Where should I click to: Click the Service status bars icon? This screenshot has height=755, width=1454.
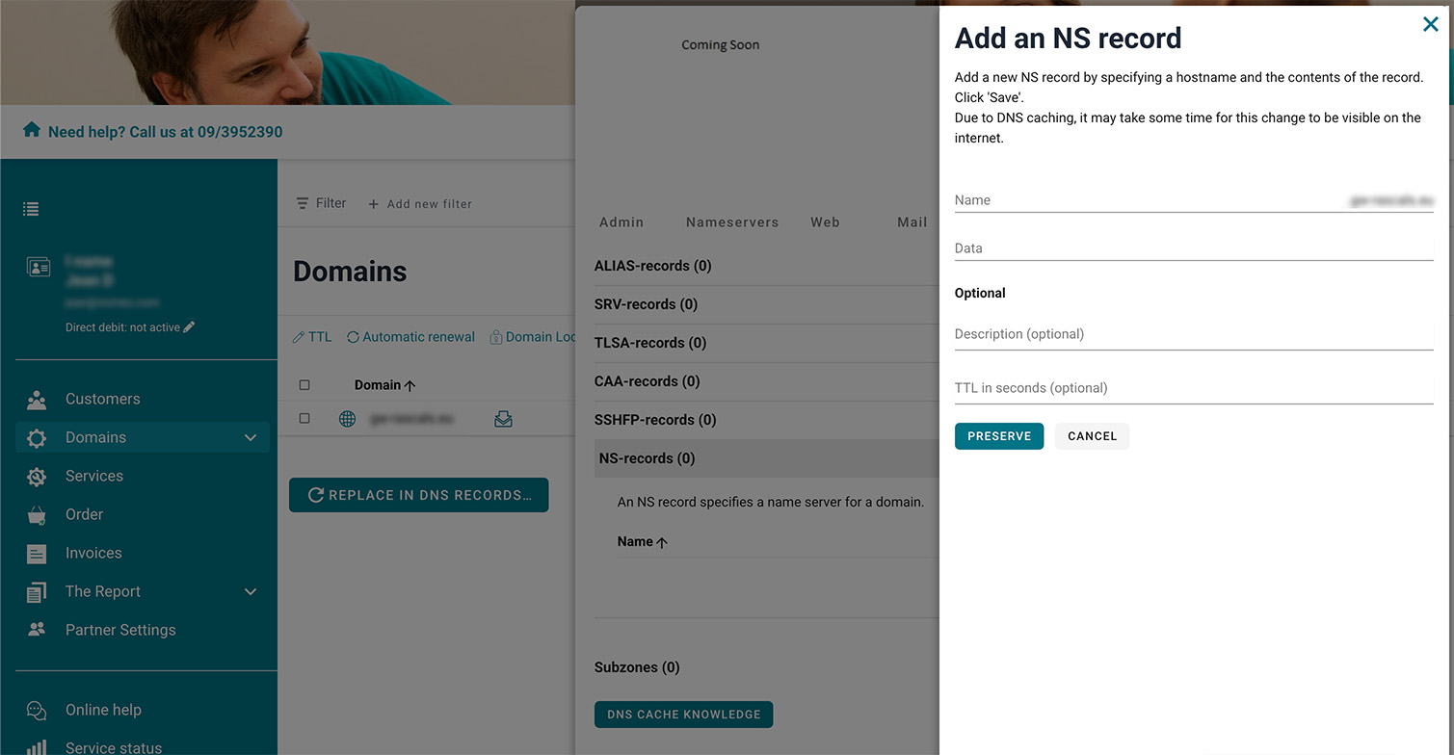pos(37,747)
